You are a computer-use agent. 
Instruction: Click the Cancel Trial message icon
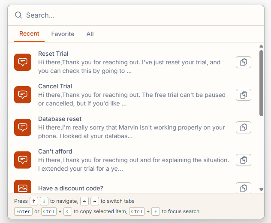[23, 95]
